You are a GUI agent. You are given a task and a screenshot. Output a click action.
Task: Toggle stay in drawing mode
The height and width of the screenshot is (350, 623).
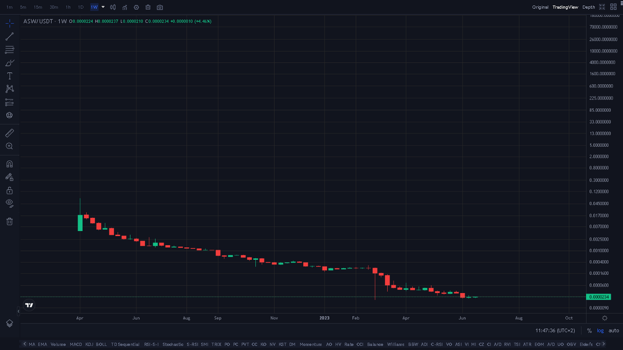click(x=9, y=177)
